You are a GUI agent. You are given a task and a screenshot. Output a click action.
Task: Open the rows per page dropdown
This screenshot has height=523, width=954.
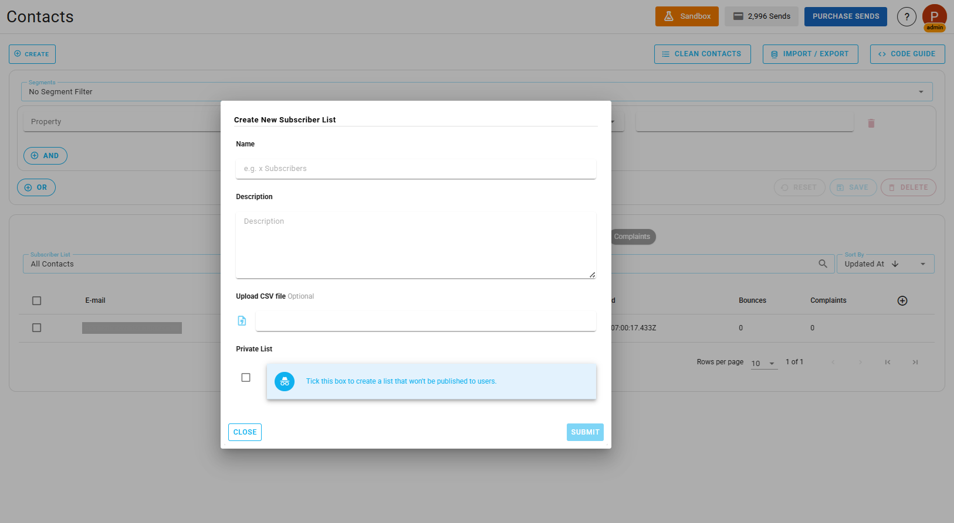coord(764,363)
